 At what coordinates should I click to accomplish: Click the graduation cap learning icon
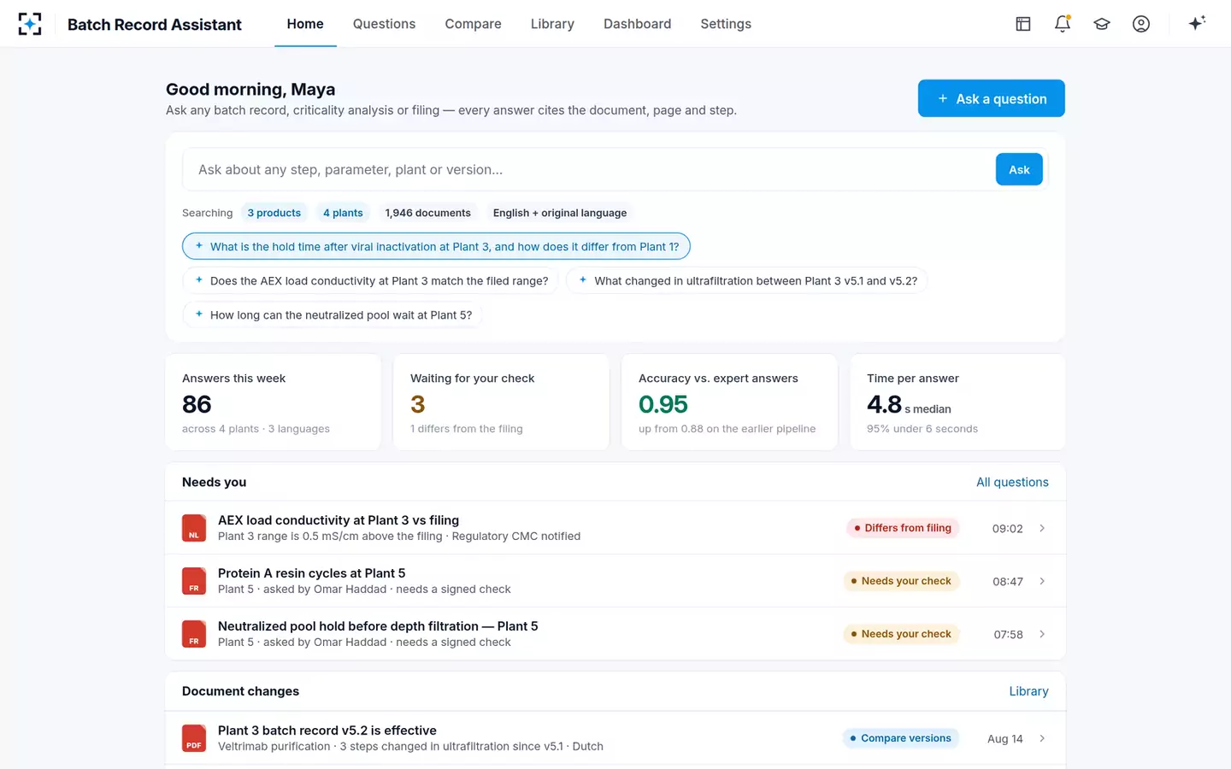point(1102,24)
